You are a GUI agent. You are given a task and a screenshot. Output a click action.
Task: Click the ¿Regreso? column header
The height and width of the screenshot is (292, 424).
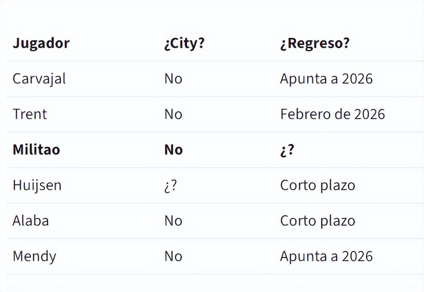(x=315, y=43)
